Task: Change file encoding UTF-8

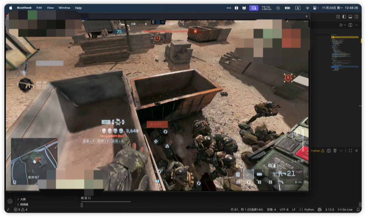Action: 284,209
